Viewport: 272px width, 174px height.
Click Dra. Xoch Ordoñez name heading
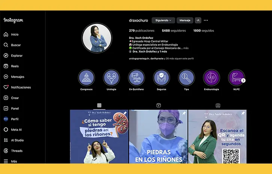(x=141, y=38)
